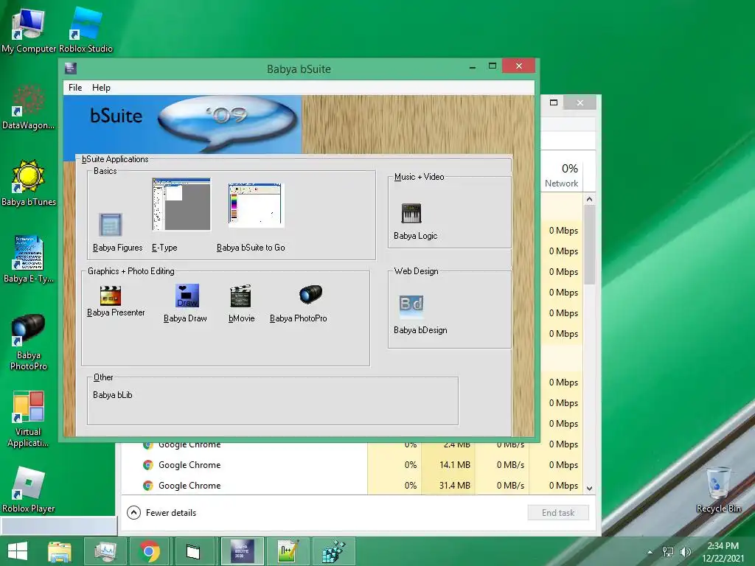Viewport: 755px width, 566px height.
Task: Click the Babya bLib text entry
Action: [x=112, y=395]
